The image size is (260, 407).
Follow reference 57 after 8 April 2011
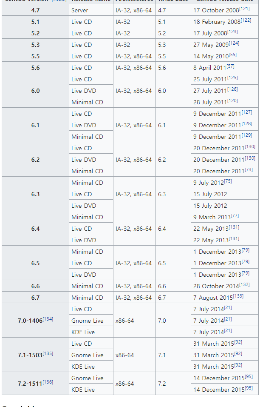pyautogui.click(x=230, y=66)
